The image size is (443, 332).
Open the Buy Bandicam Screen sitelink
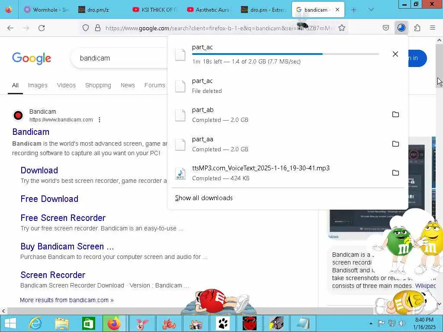(x=67, y=246)
